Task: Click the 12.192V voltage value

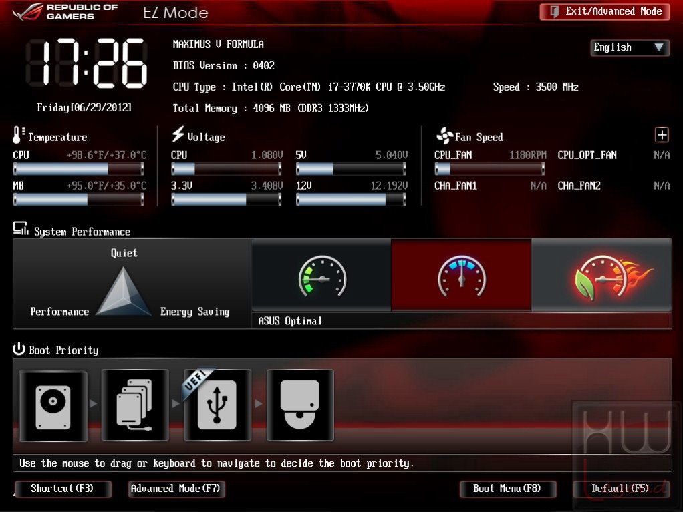Action: (389, 186)
